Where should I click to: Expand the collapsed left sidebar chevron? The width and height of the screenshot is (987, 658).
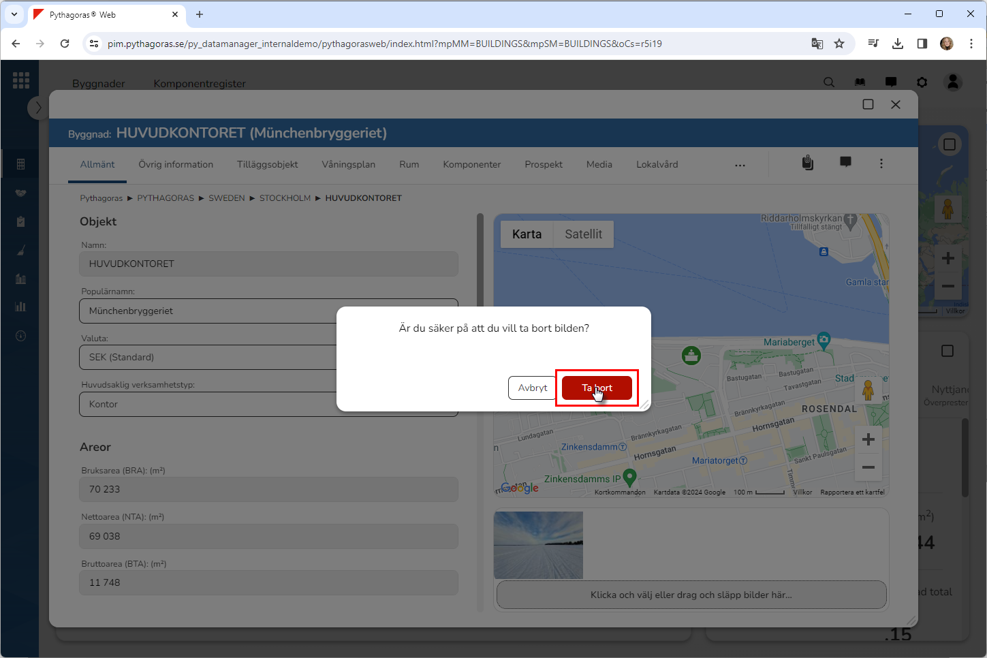tap(38, 108)
